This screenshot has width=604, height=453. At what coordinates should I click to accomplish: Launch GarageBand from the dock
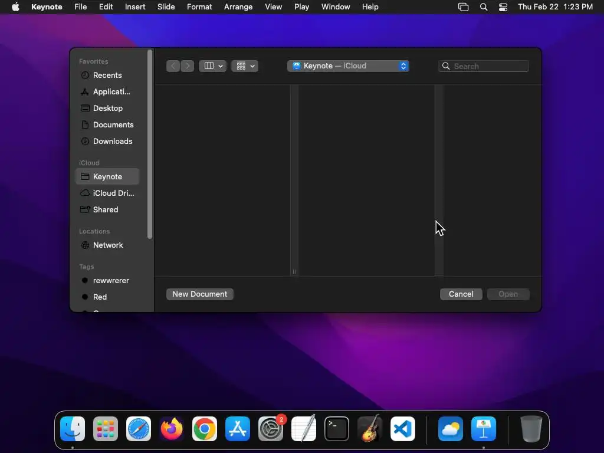[370, 429]
